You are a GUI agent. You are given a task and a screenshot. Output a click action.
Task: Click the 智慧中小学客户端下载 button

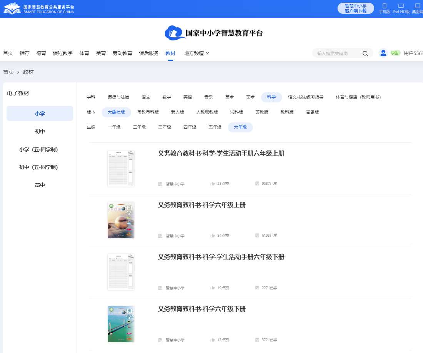[x=356, y=8]
